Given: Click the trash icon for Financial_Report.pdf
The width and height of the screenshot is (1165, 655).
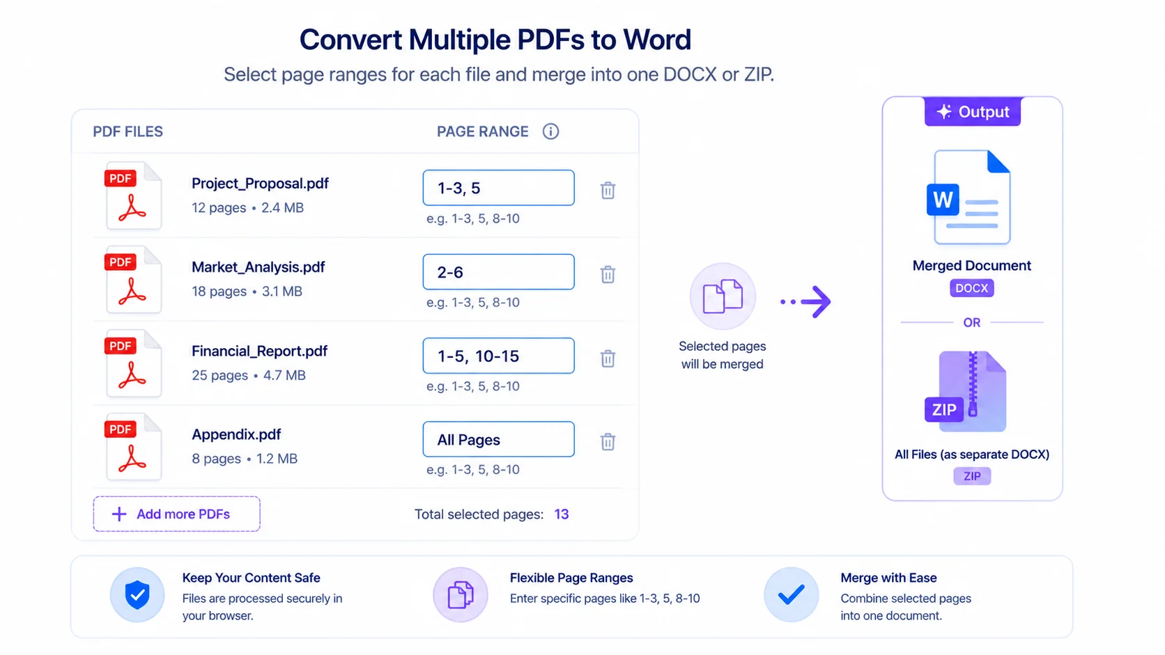Looking at the screenshot, I should [x=608, y=358].
